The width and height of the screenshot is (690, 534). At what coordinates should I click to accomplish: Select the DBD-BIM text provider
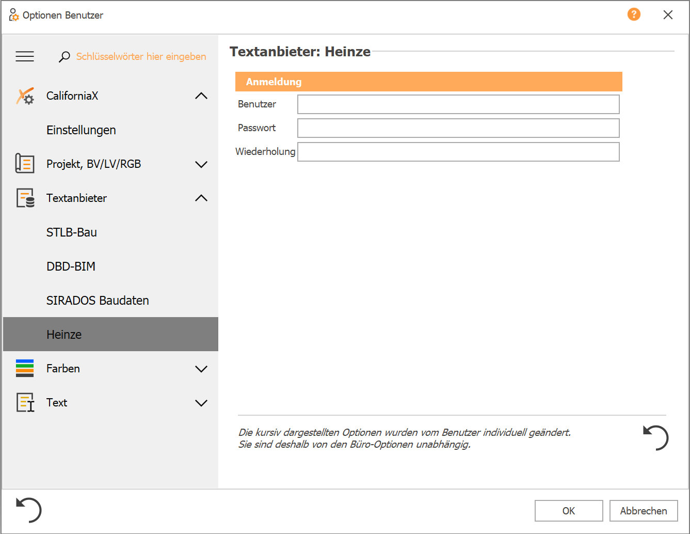pos(110,266)
